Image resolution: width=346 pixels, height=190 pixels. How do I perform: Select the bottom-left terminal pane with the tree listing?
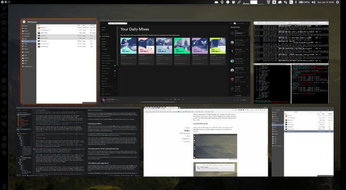[272, 84]
